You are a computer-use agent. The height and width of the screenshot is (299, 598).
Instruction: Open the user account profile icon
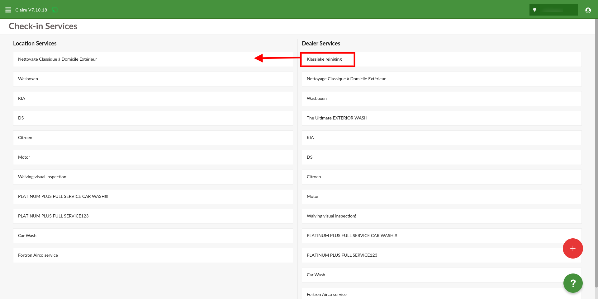[x=588, y=10]
